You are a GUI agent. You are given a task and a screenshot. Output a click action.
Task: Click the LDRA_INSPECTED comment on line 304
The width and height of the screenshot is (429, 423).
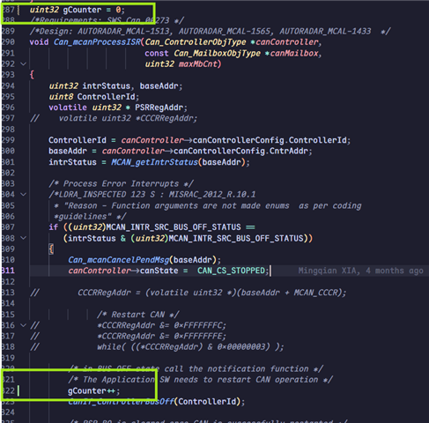pyautogui.click(x=152, y=195)
